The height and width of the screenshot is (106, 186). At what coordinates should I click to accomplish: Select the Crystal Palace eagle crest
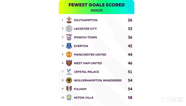tap(69, 72)
